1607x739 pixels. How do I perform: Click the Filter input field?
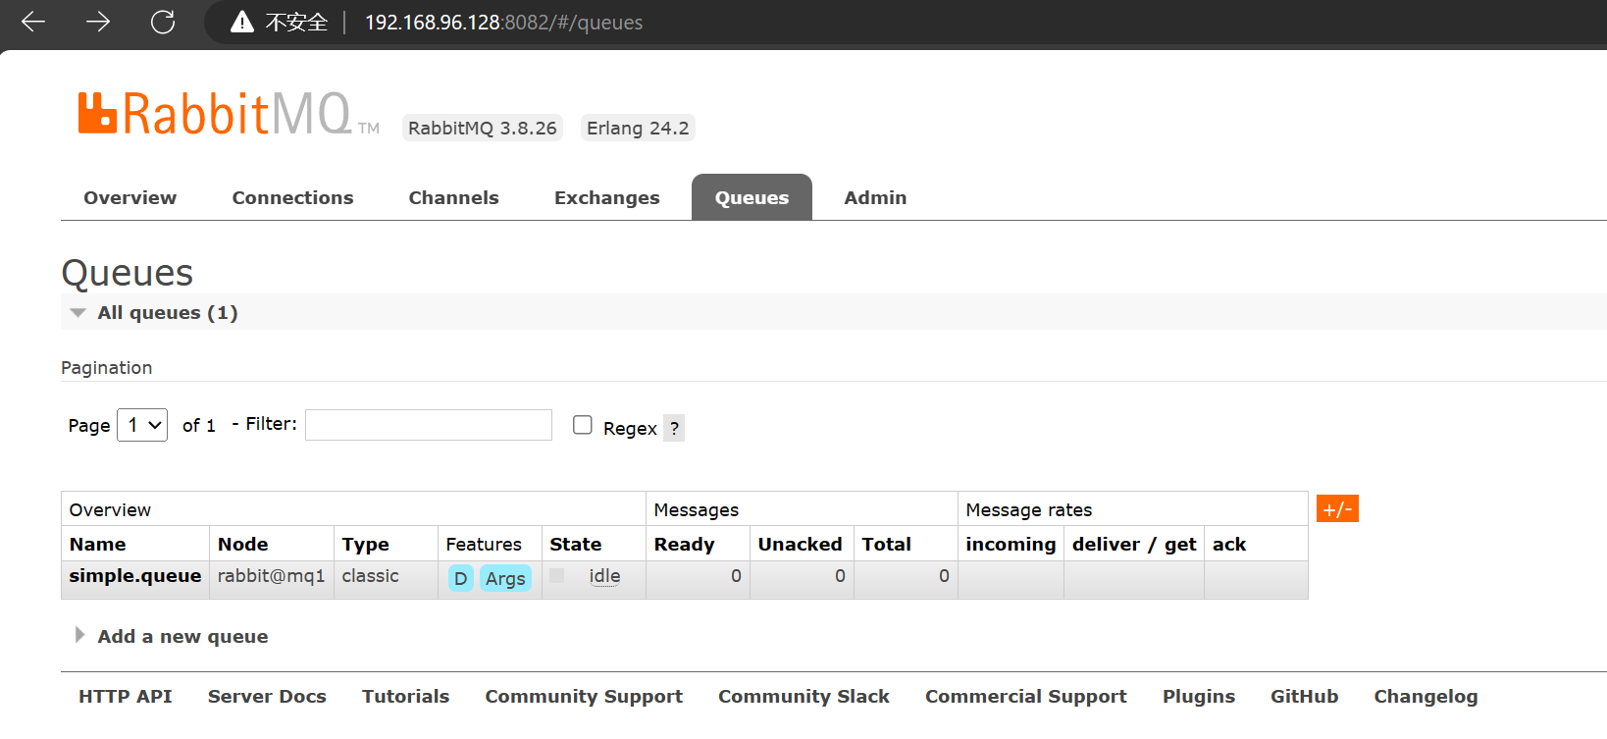tap(429, 425)
